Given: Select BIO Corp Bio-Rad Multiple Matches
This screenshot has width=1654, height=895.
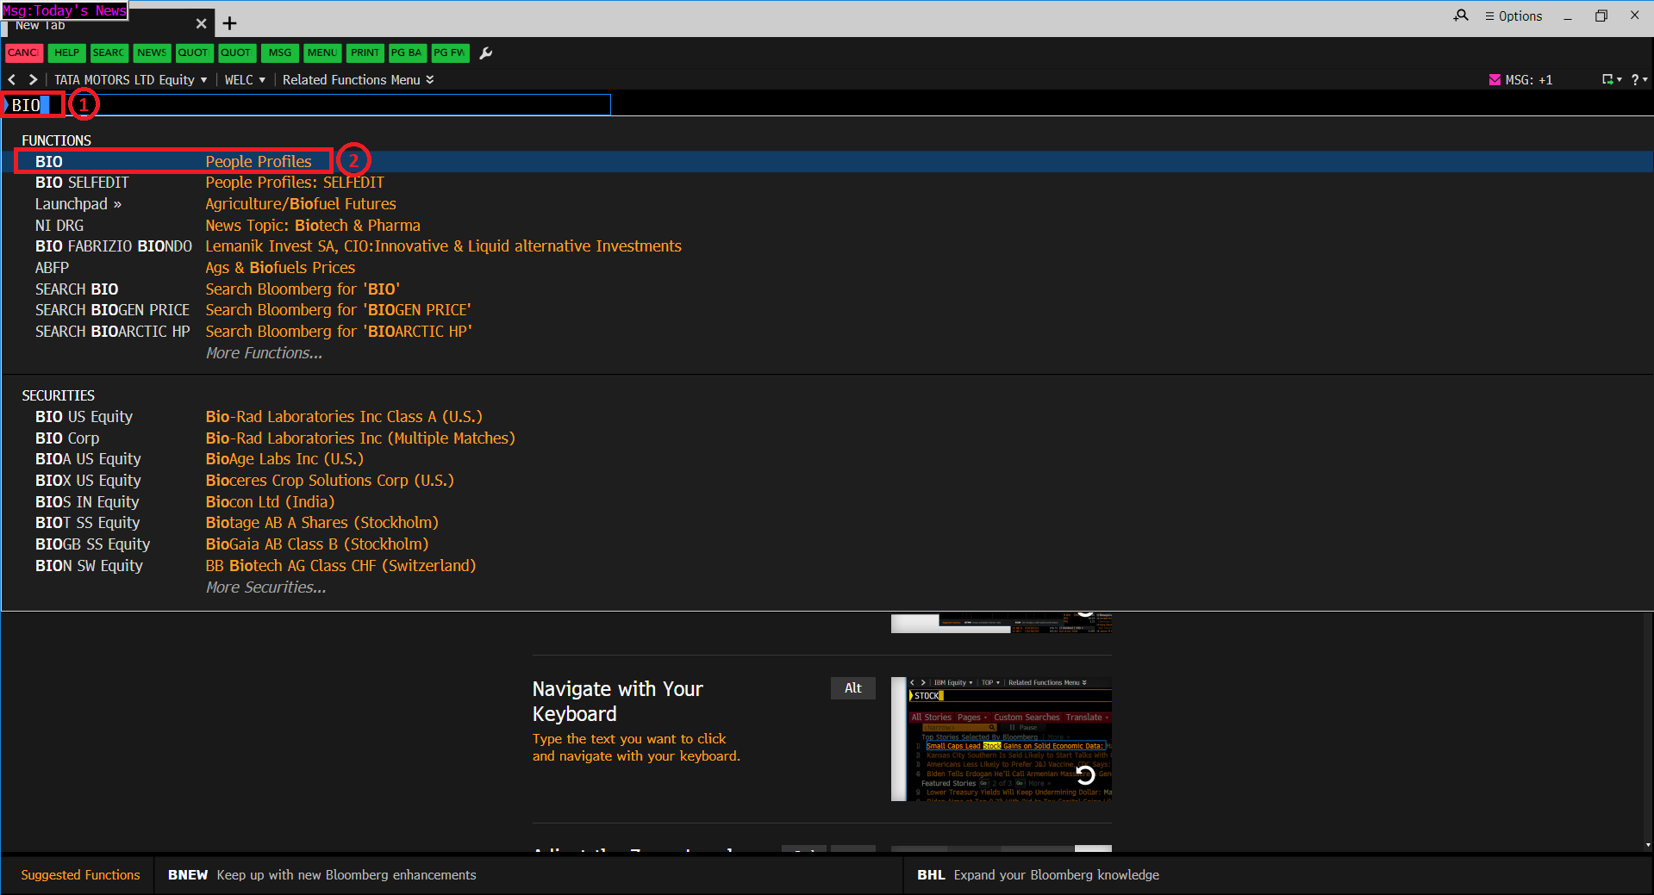Looking at the screenshot, I should pyautogui.click(x=827, y=438).
